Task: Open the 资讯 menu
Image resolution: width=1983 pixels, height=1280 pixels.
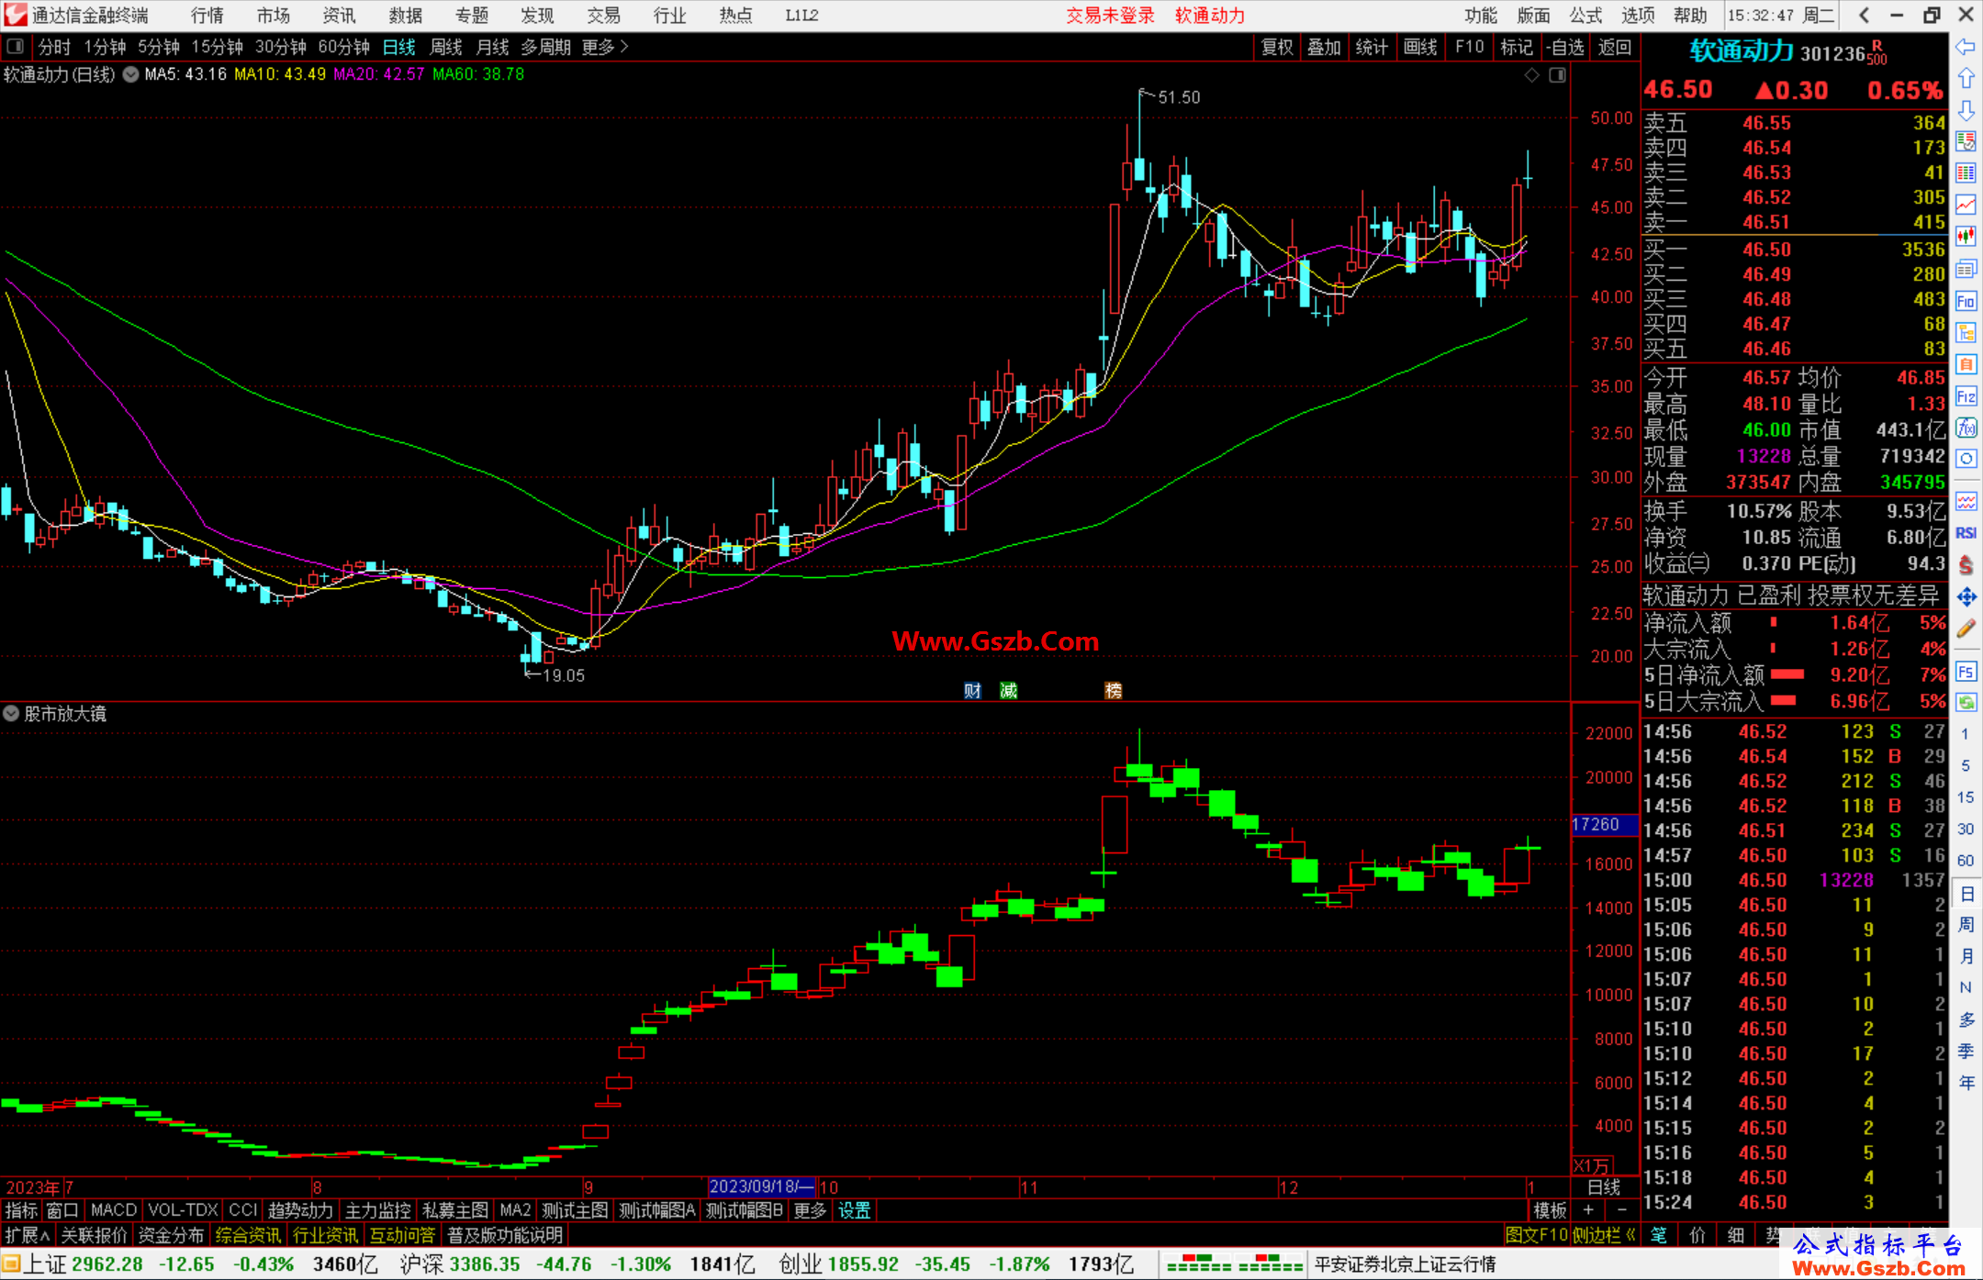Action: coord(340,15)
